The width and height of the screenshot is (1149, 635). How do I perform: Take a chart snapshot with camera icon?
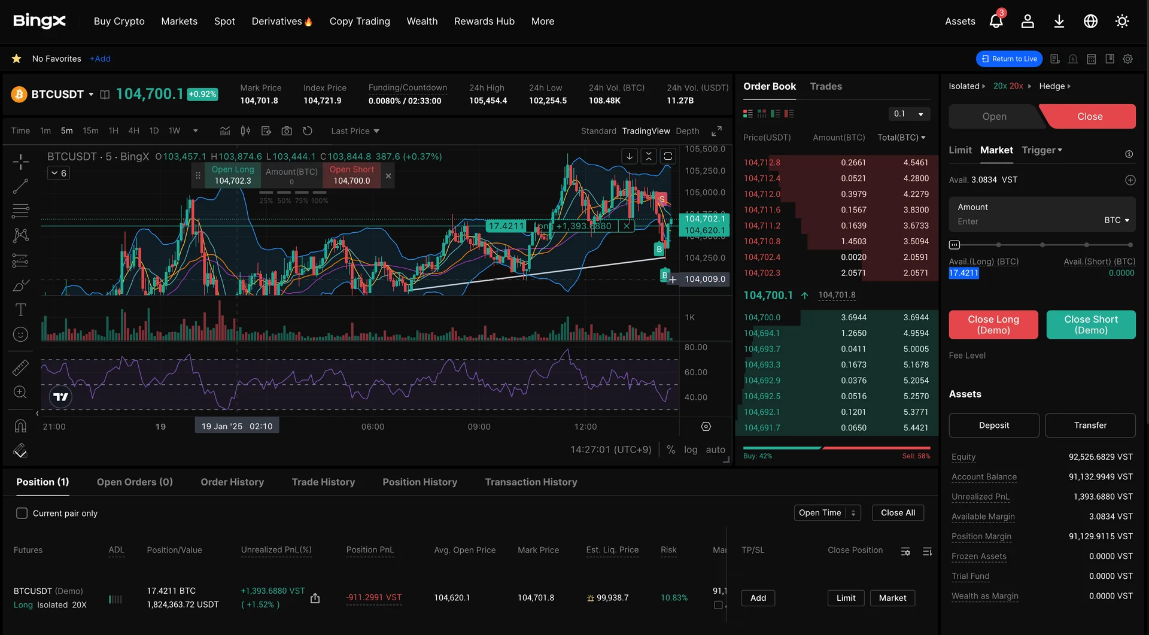(287, 131)
